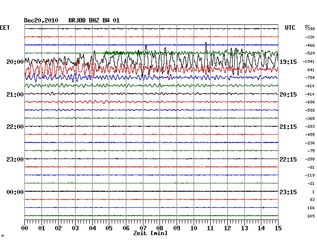The height and width of the screenshot is (241, 317).
Task: Click the DC offset value "-466"
Action: (x=310, y=45)
